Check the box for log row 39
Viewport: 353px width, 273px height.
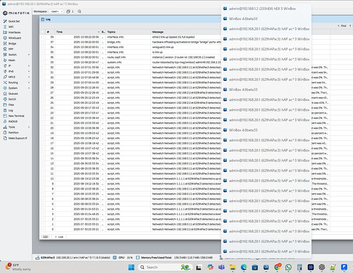click(x=43, y=37)
